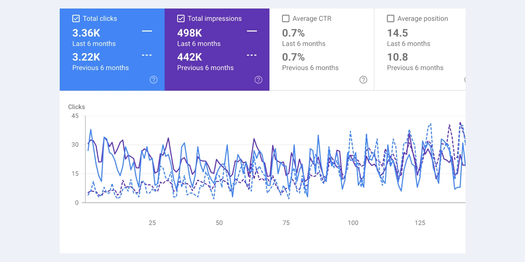The height and width of the screenshot is (262, 525).
Task: Click the 15 value on the y-axis
Action: pos(75,174)
